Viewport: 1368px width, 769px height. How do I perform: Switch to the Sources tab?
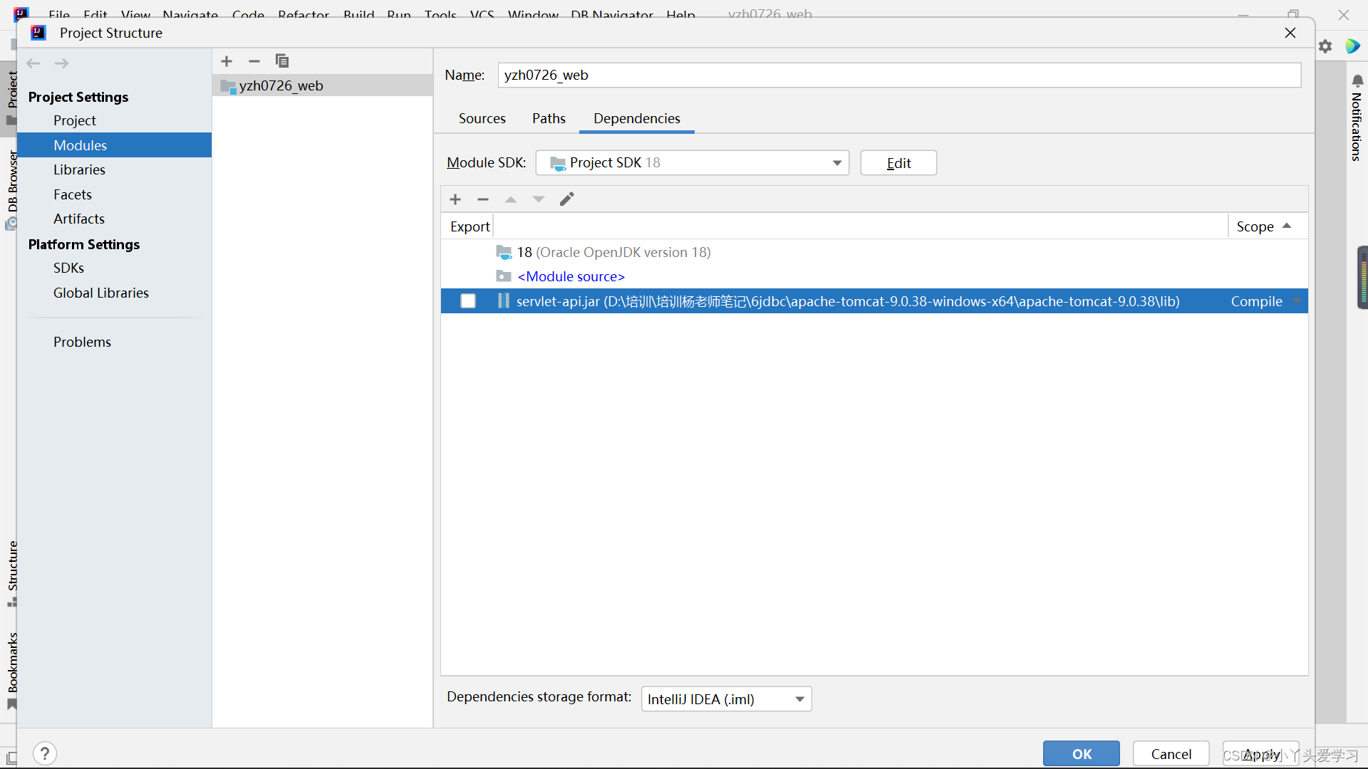482,119
